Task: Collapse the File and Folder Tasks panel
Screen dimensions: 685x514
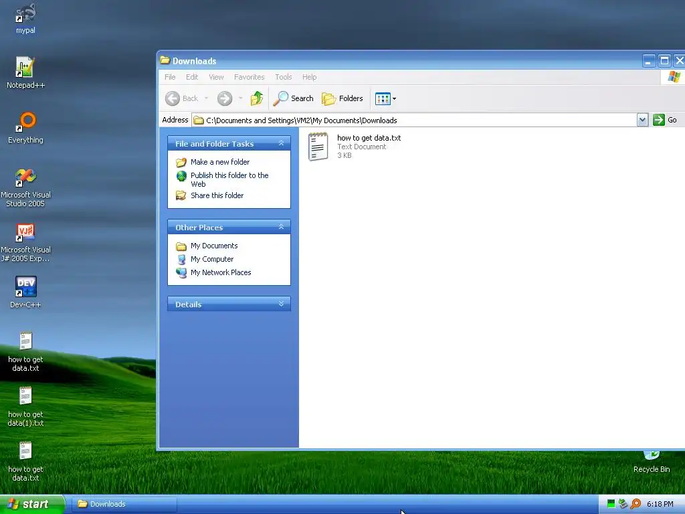Action: (282, 143)
